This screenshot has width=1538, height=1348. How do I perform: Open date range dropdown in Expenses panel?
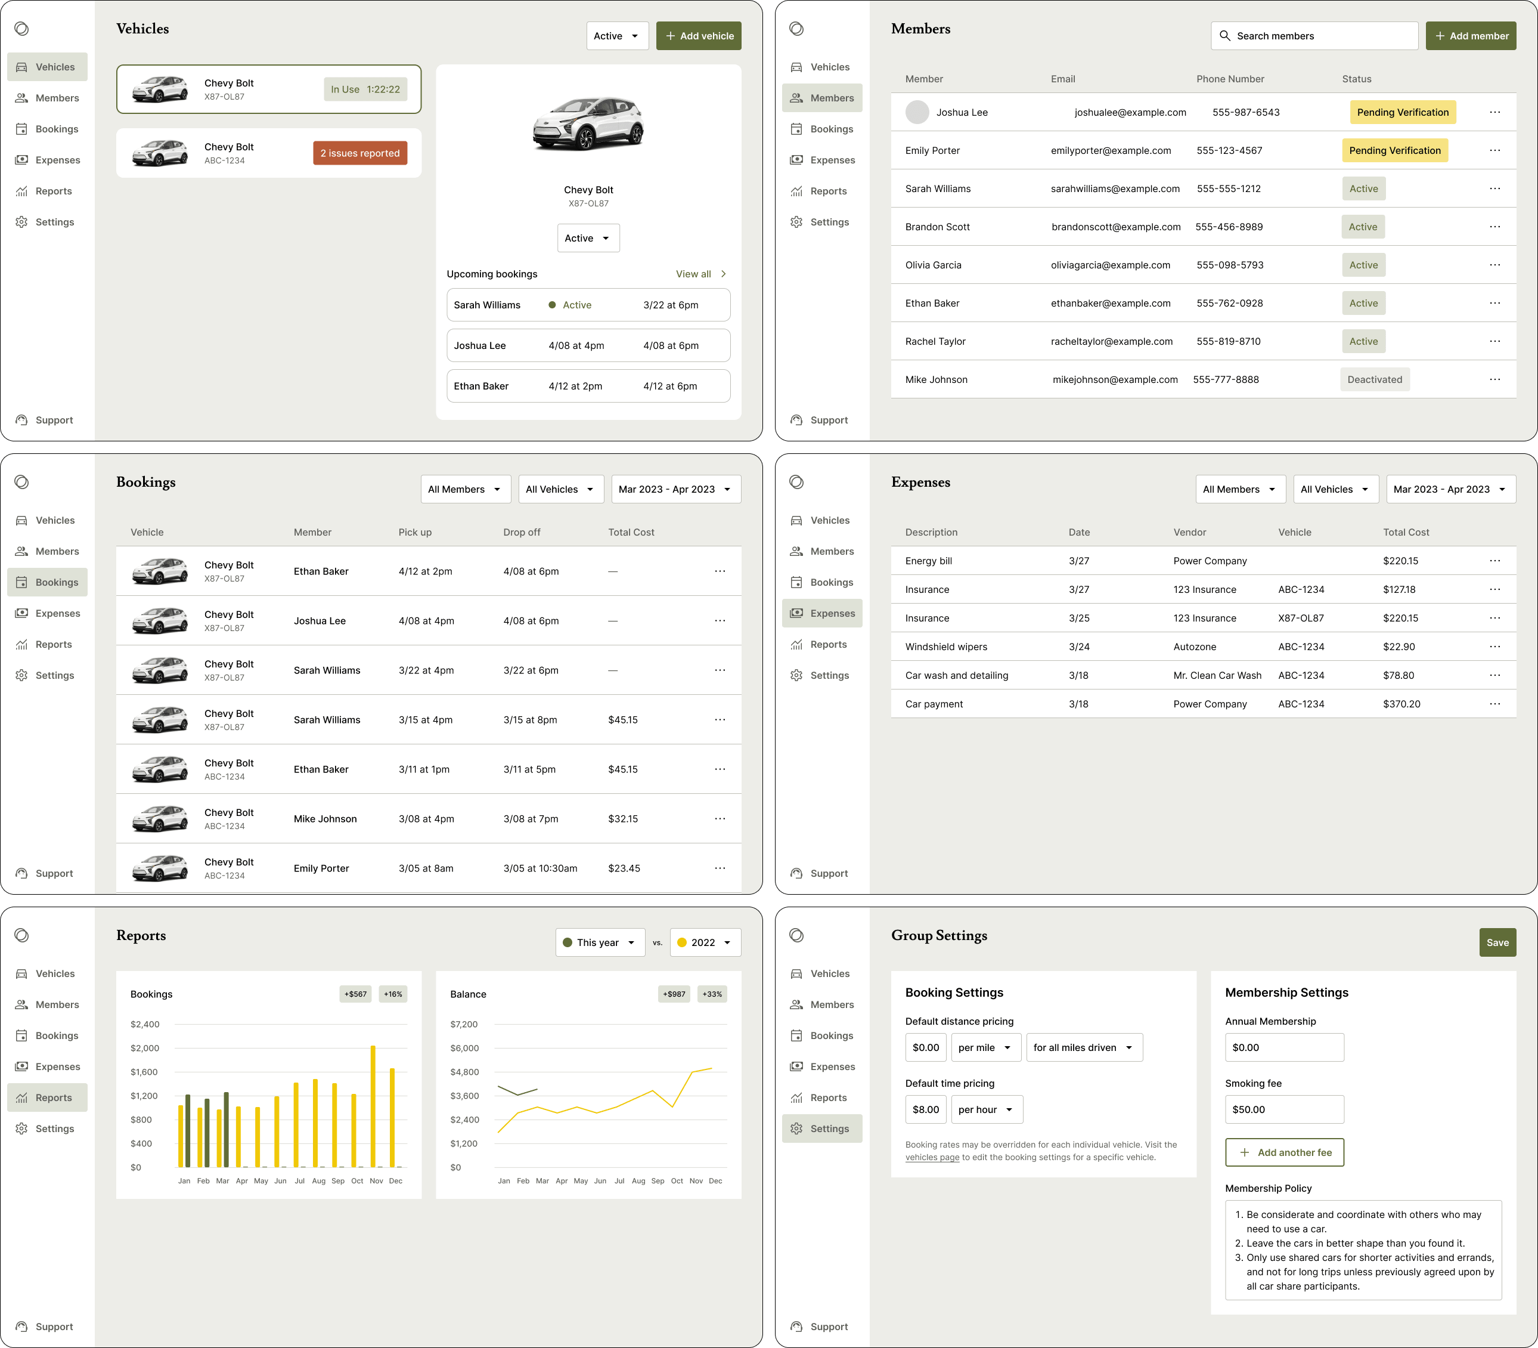tap(1451, 489)
